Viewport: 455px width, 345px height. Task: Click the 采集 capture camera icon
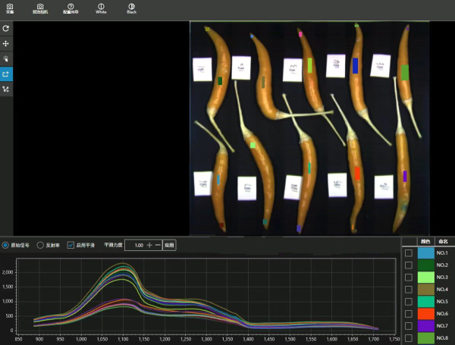pos(10,8)
